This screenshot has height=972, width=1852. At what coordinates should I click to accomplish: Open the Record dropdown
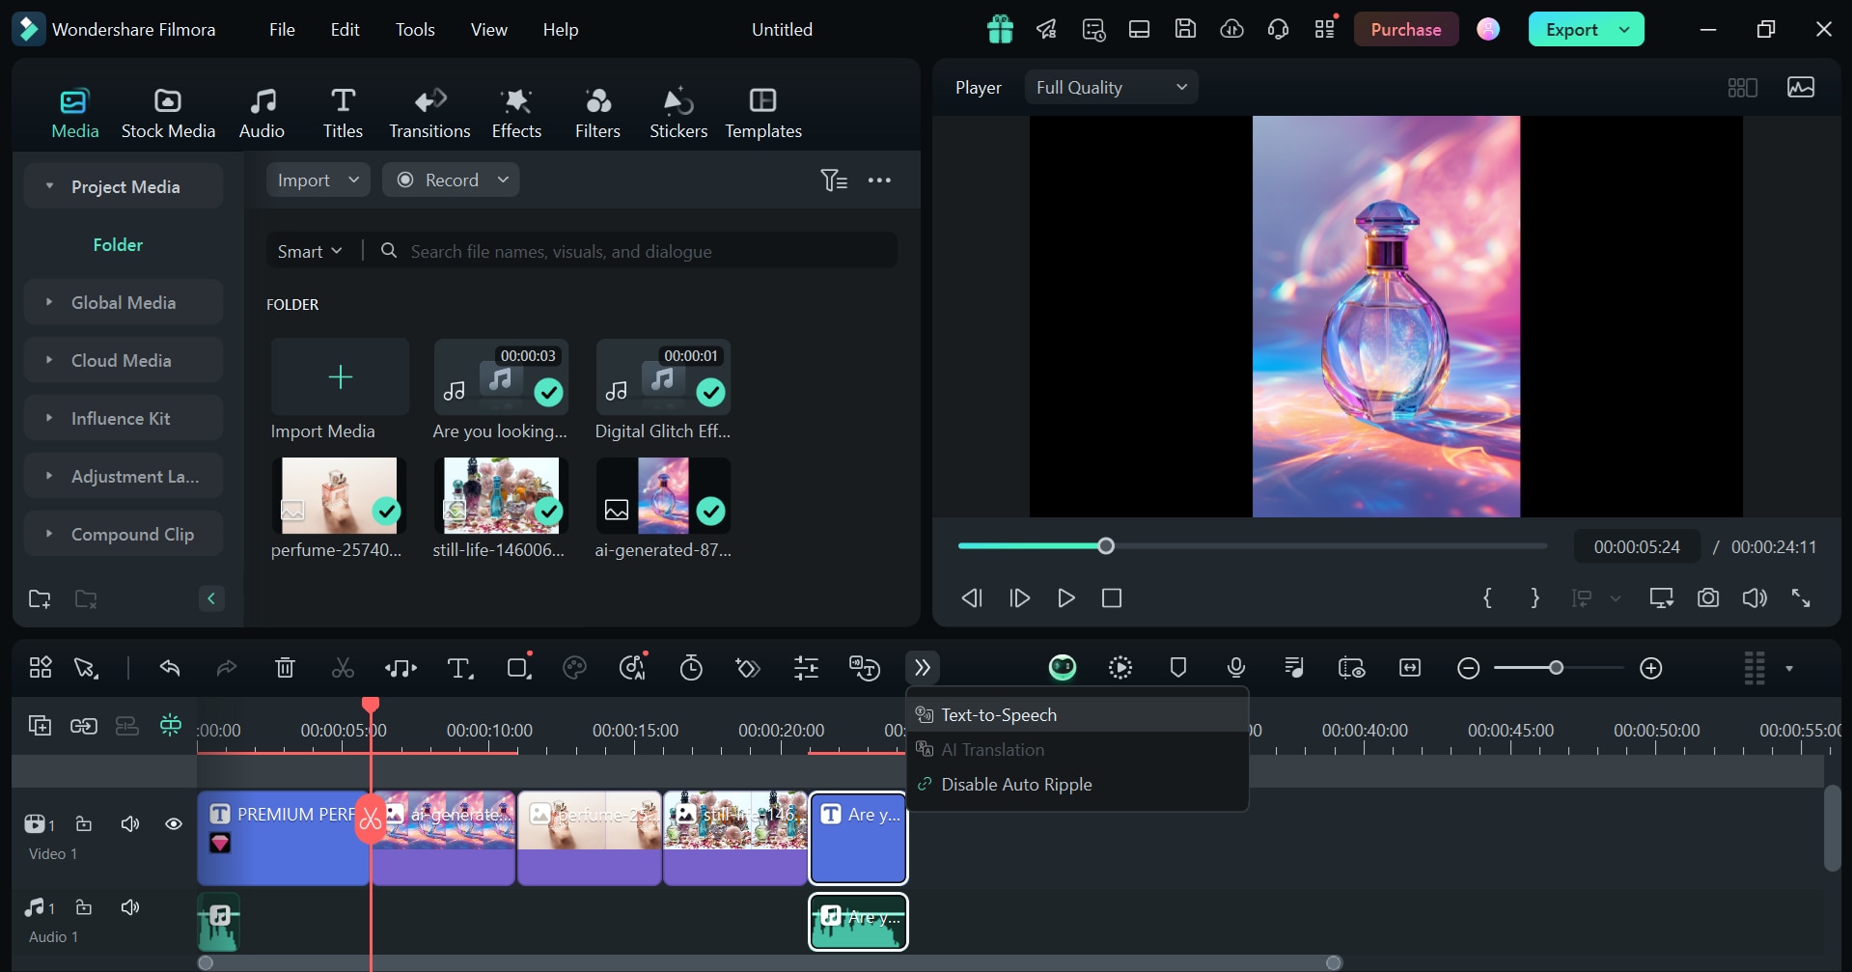(451, 181)
